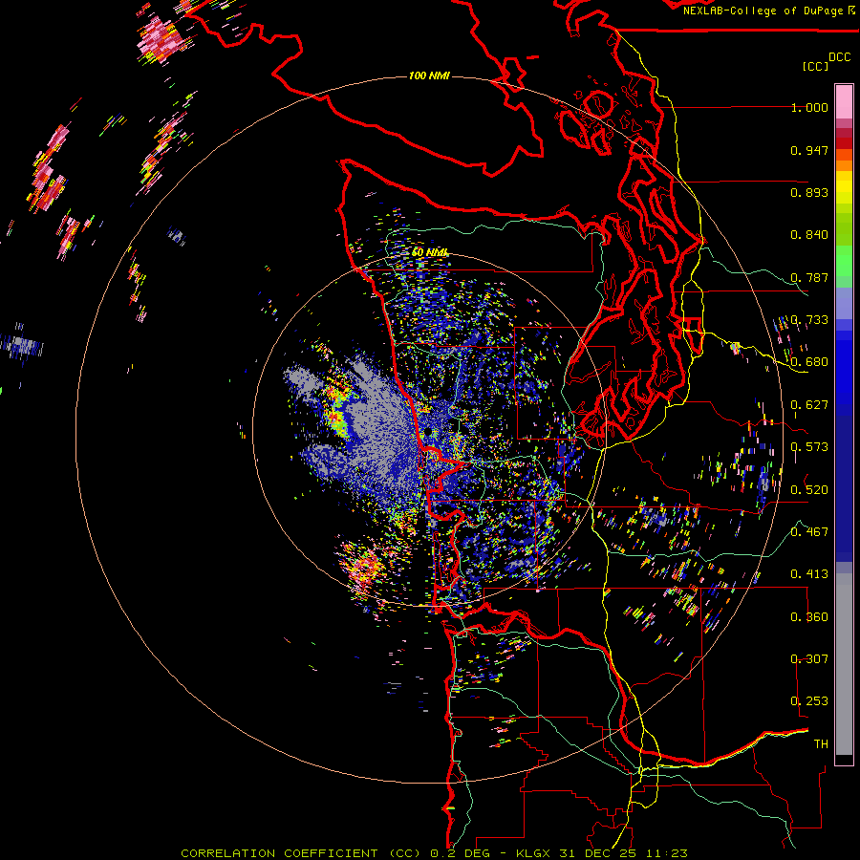Viewport: 860px width, 860px height.
Task: Pick the lavender segment near 0.733
Action: click(844, 303)
